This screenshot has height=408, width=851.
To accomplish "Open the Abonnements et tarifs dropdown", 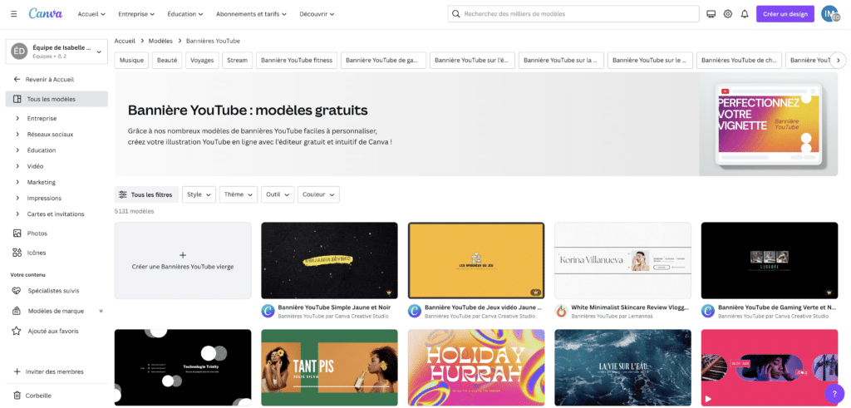I will pyautogui.click(x=251, y=14).
